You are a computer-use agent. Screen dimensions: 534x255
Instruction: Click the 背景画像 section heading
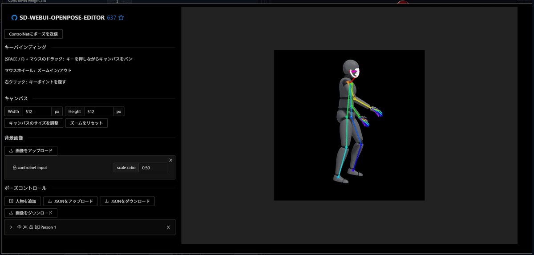tap(14, 138)
